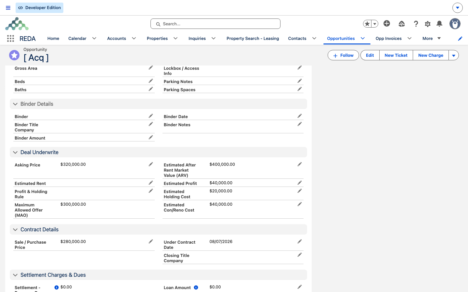Click the Edit record button
Image resolution: width=468 pixels, height=292 pixels.
370,55
